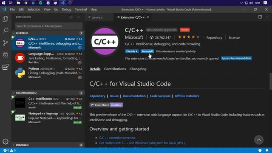
Task: Show errors and warnings in status bar
Action: click(x=9, y=150)
